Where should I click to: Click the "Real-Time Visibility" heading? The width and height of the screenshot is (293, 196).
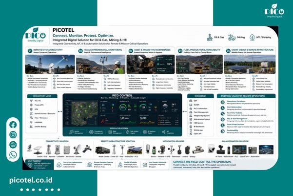click(234, 113)
